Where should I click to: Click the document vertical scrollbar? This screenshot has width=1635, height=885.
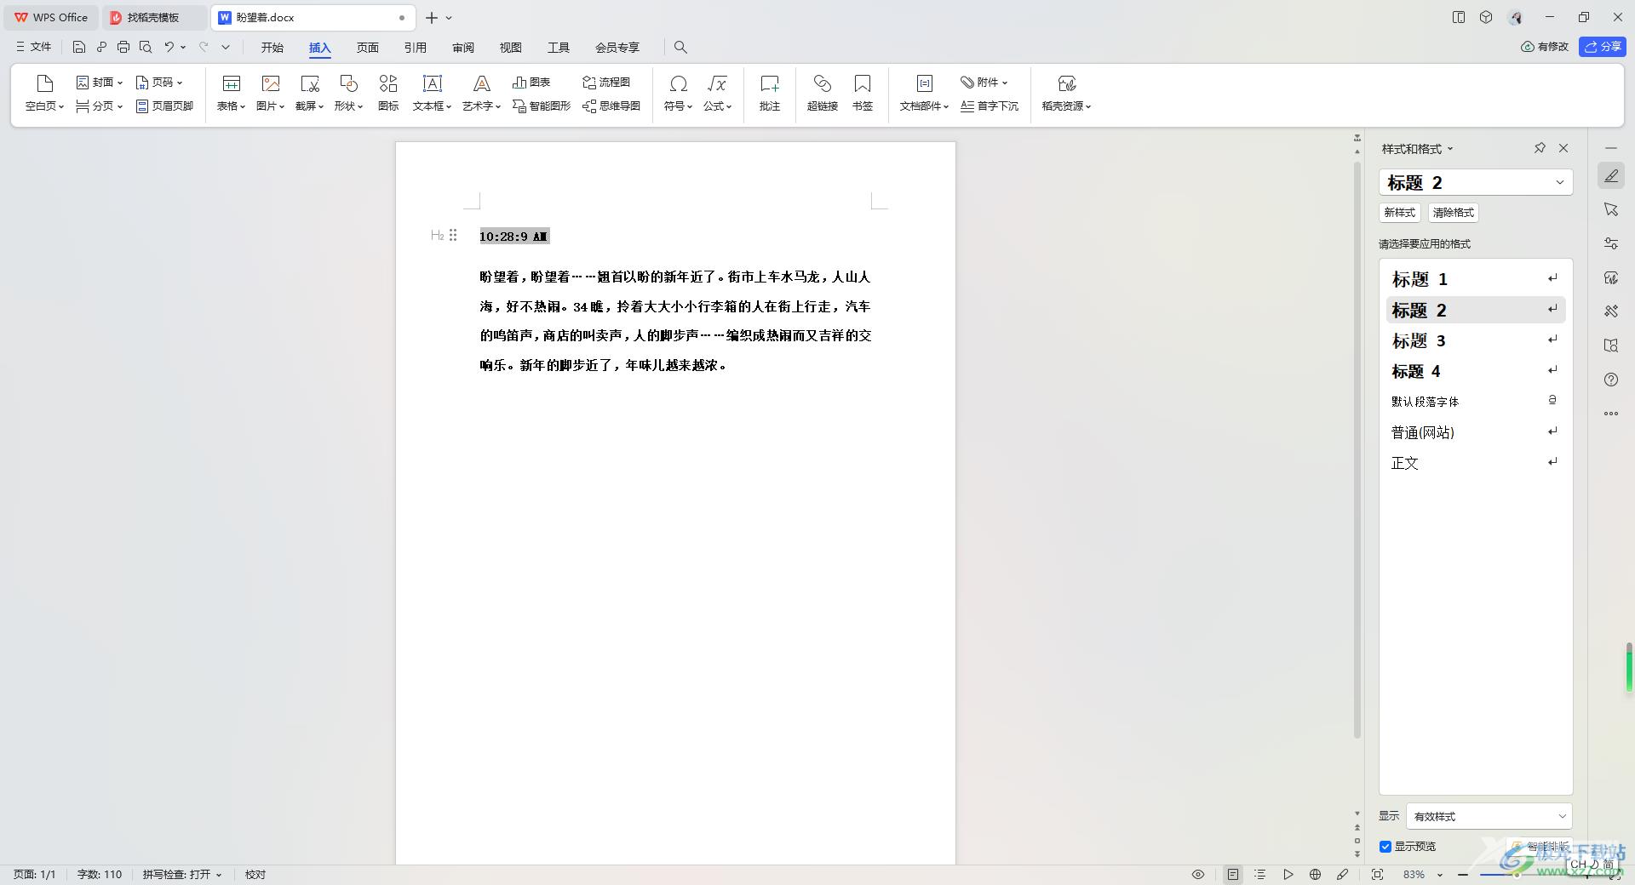1357,449
